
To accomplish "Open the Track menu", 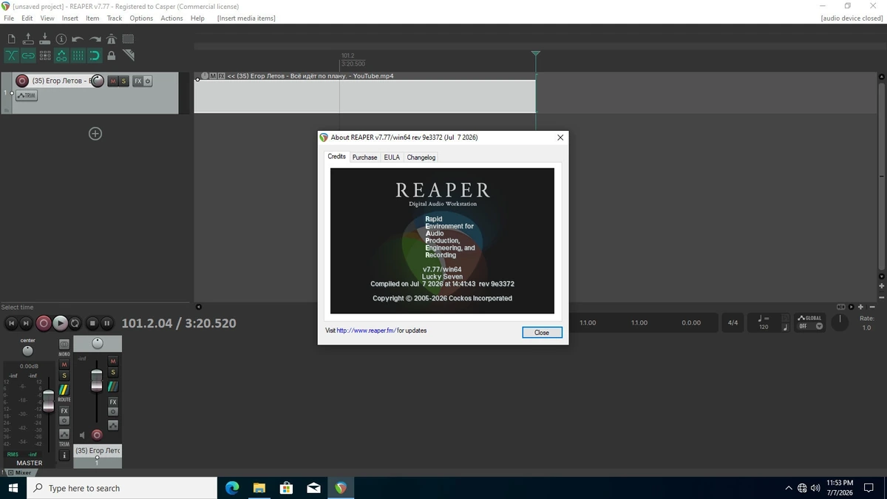I will [115, 18].
